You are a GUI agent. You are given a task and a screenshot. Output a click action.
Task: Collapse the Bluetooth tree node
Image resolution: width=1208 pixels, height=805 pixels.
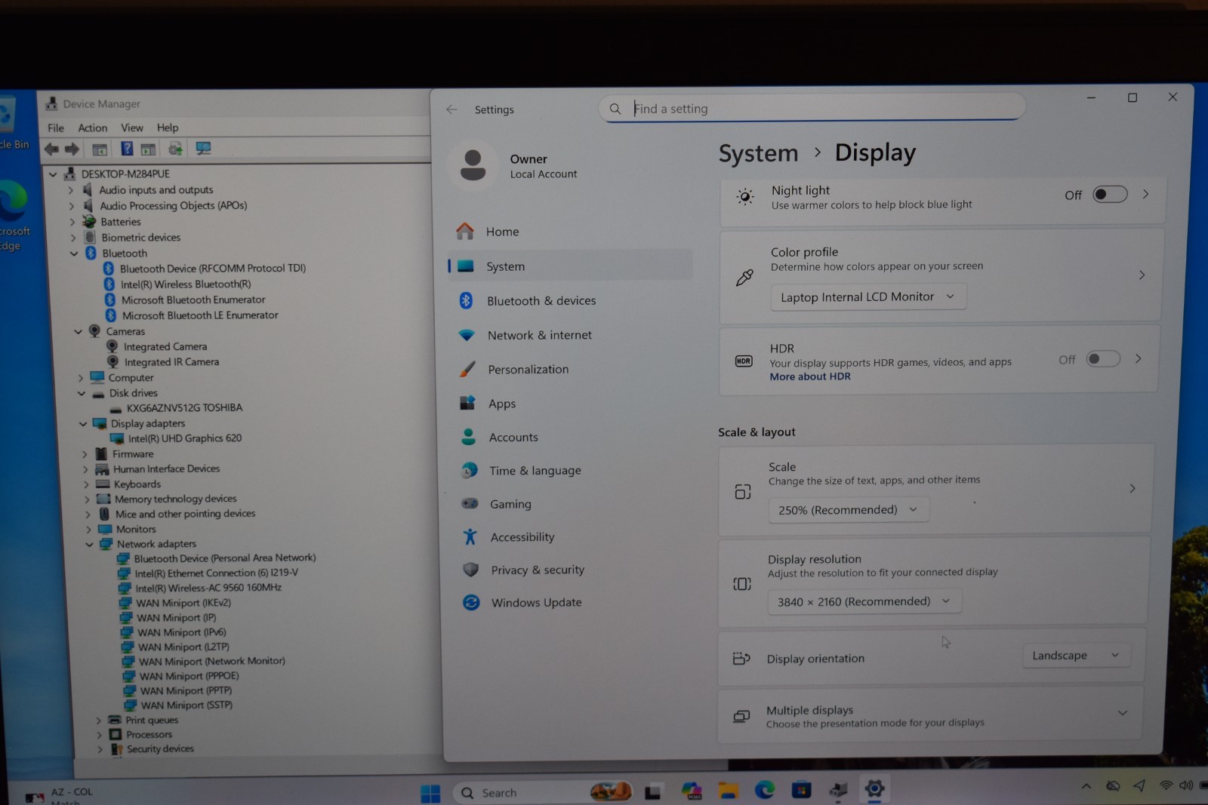[x=74, y=253]
